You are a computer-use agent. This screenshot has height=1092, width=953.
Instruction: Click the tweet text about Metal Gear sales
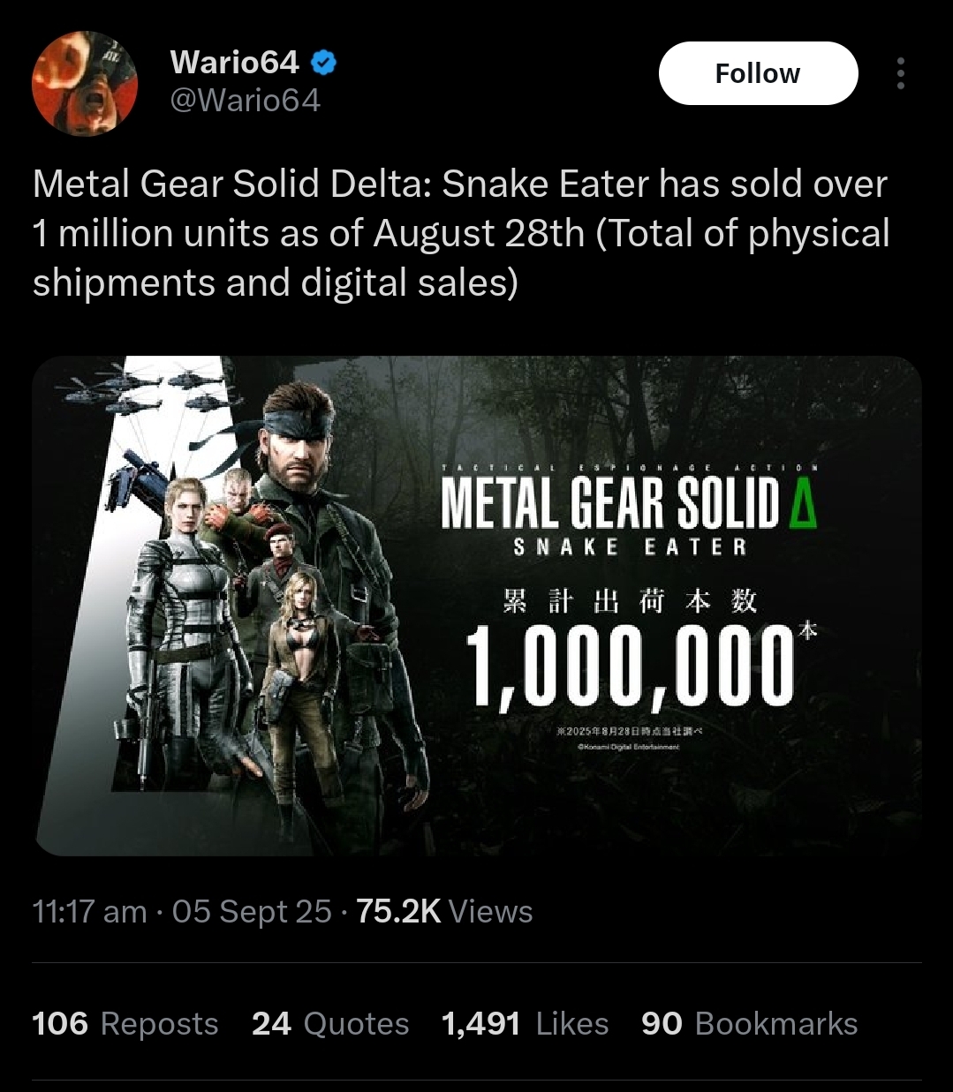[x=460, y=233]
